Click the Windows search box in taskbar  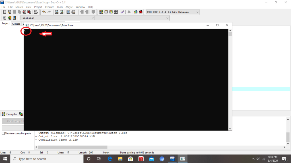47,159
